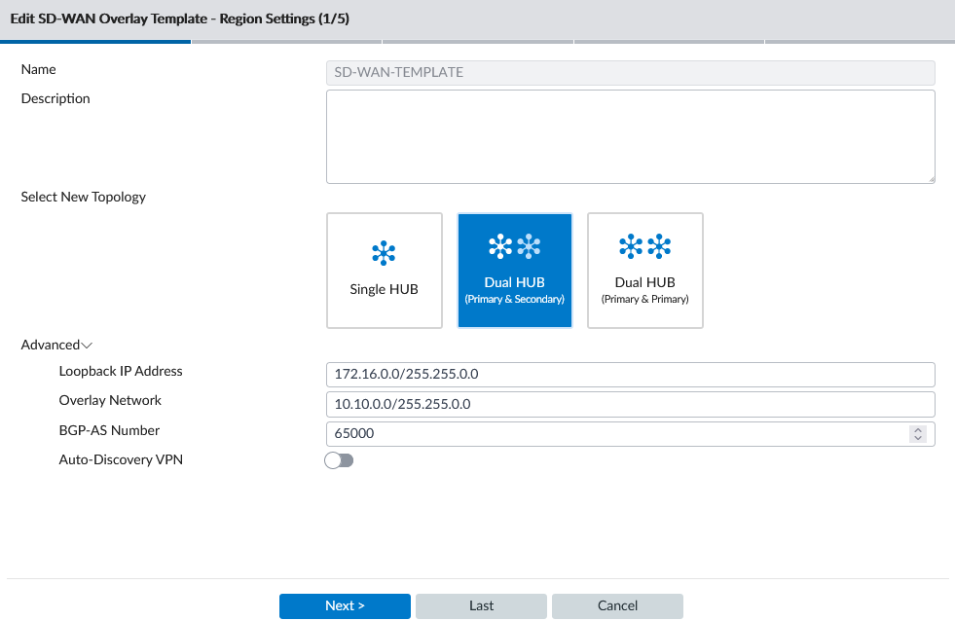Click into the BGP-AS Number field
Screen dimensions: 955x621
click(613, 434)
